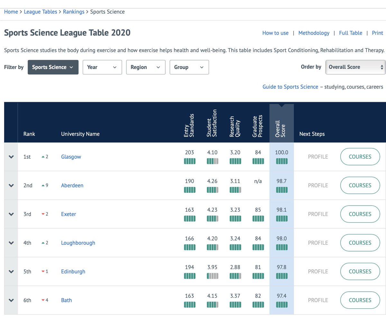The image size is (386, 318).
Task: Open the Bath university link
Action: (67, 300)
